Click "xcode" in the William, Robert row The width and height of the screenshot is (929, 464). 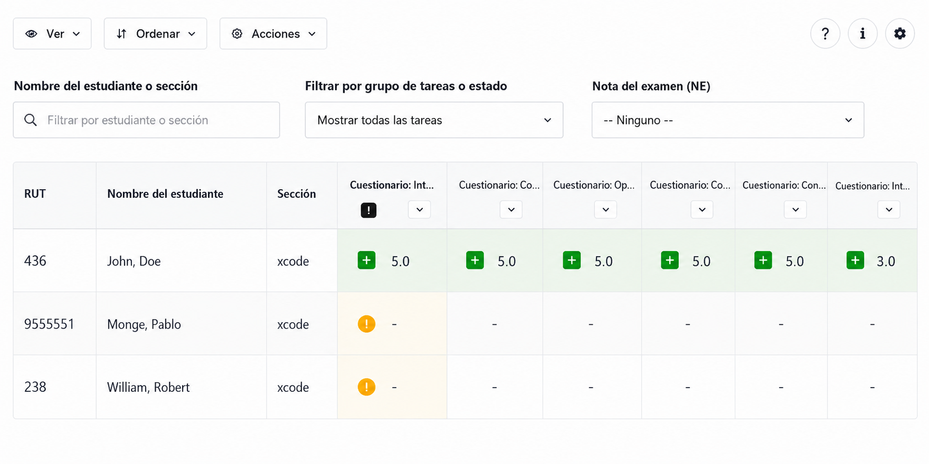point(293,387)
